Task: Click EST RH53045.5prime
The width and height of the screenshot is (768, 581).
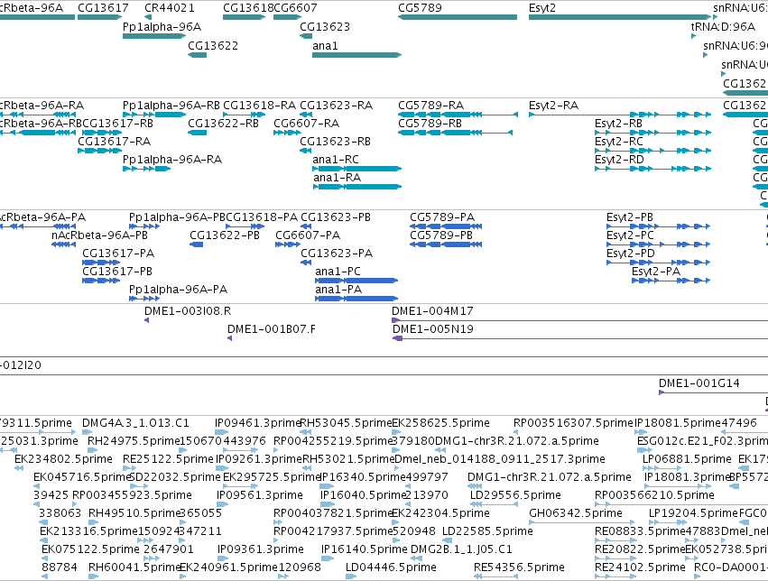Action: [x=306, y=432]
